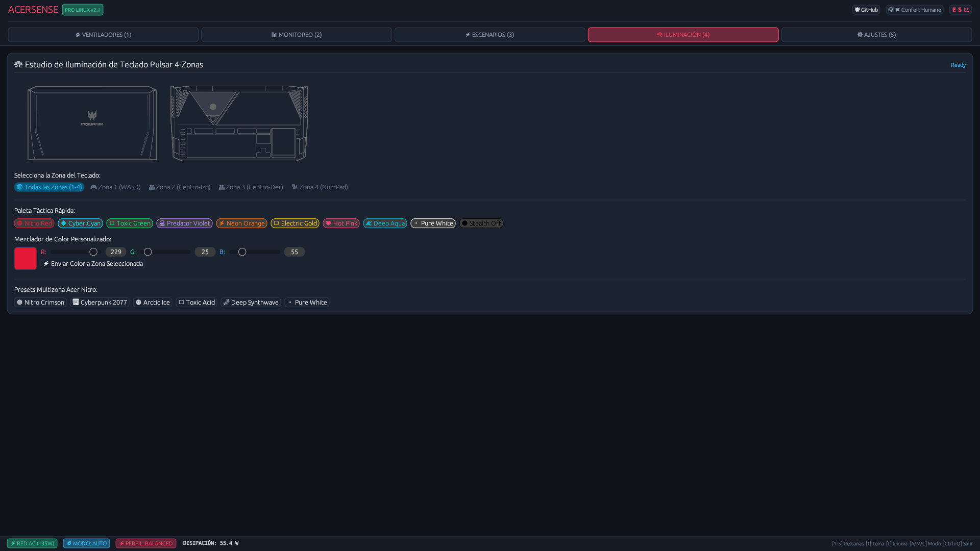Click the red value field showing 229
980x551 pixels.
(x=116, y=252)
